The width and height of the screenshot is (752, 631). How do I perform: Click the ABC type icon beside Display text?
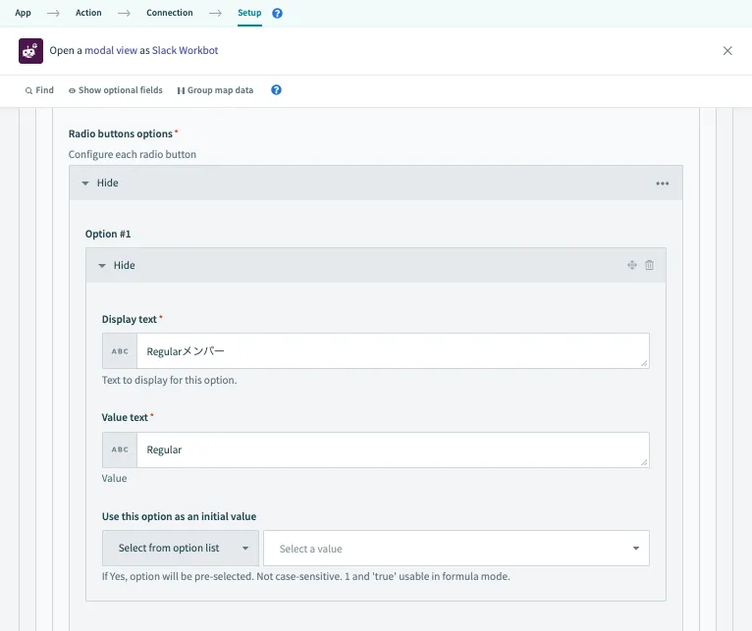[x=120, y=351]
